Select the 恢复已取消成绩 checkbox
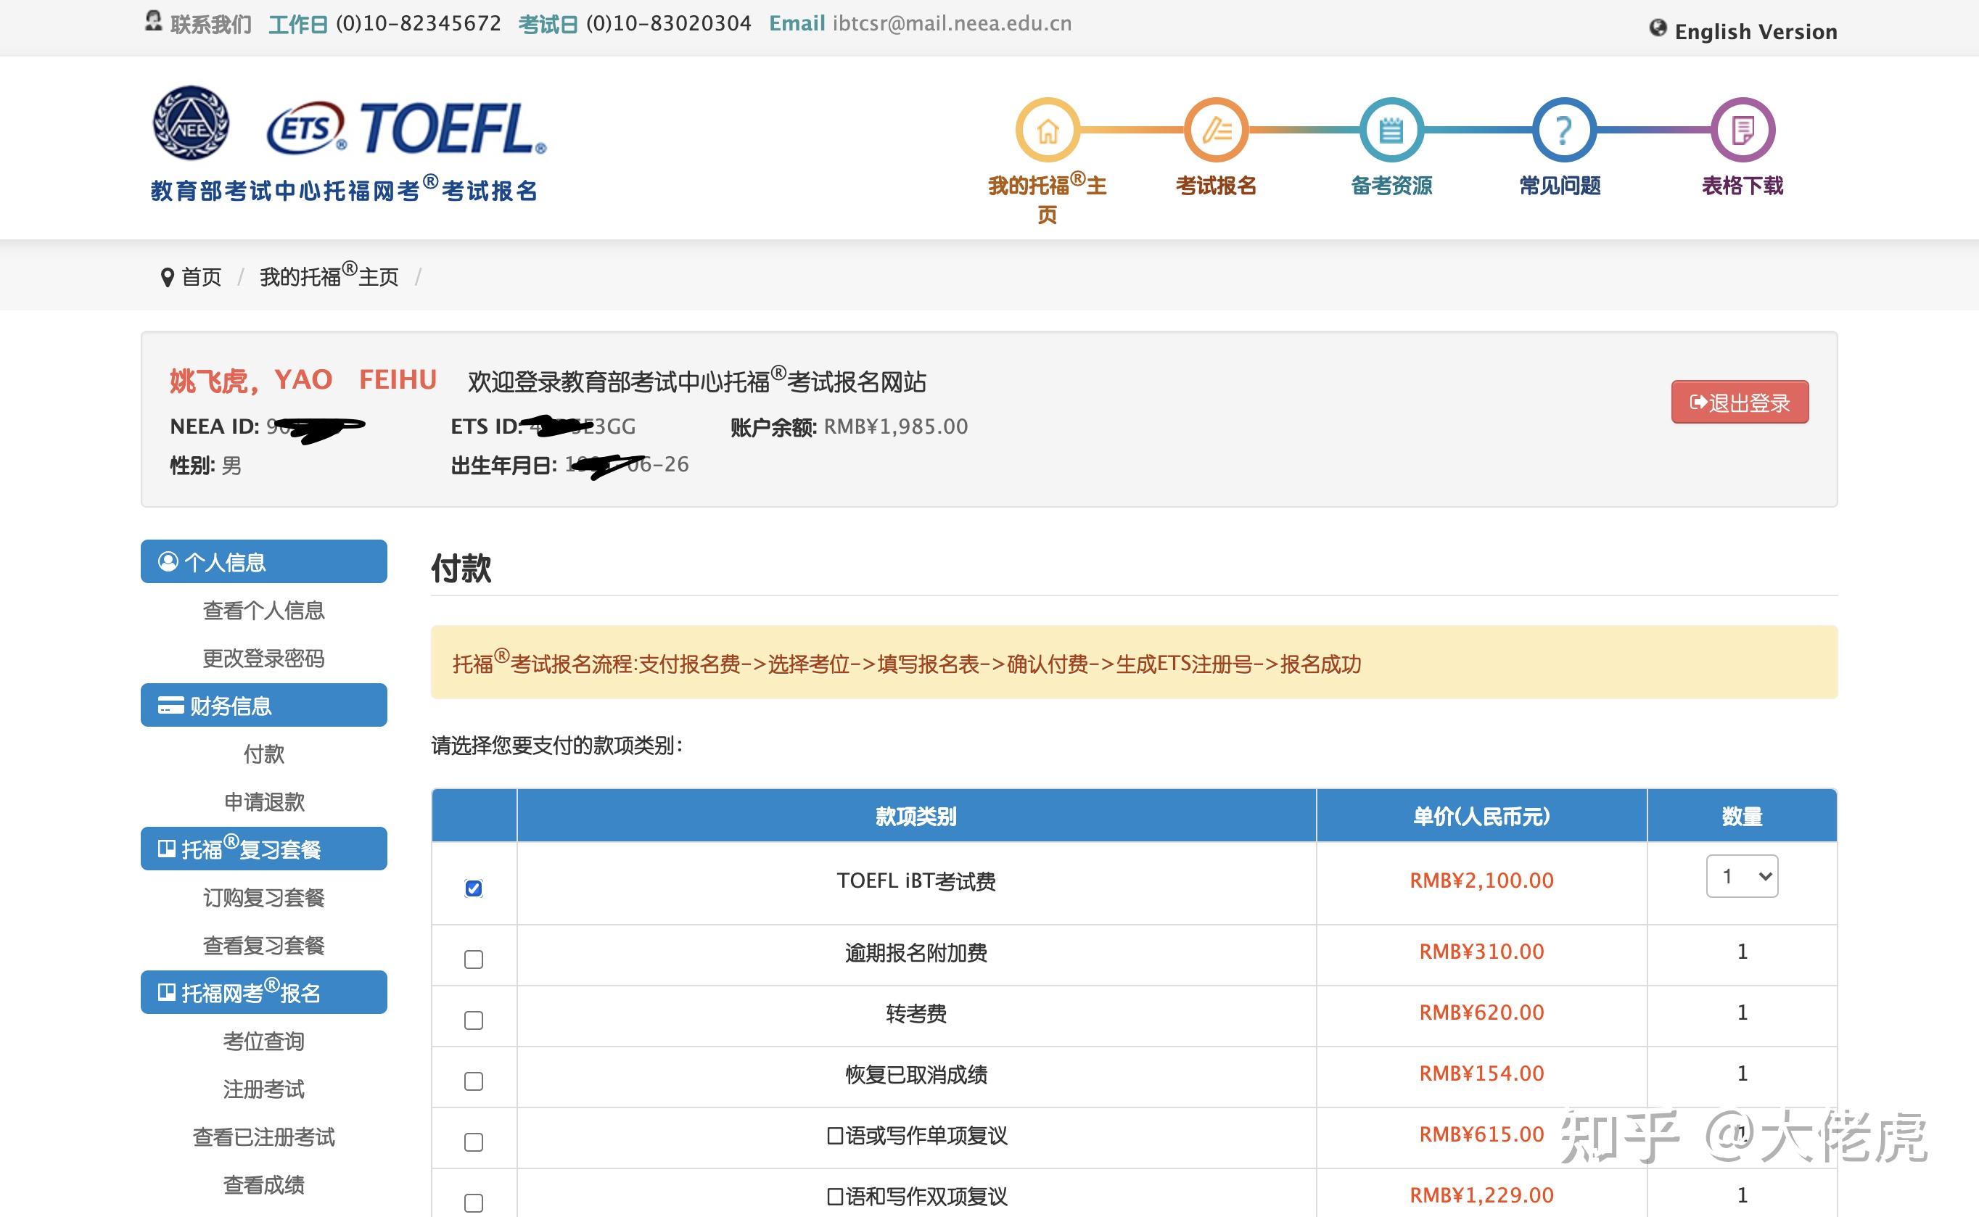Screen dimensions: 1979x1217 [474, 1081]
